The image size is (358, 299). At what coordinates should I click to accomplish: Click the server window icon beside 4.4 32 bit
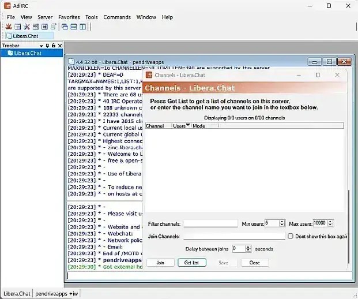[x=71, y=62]
